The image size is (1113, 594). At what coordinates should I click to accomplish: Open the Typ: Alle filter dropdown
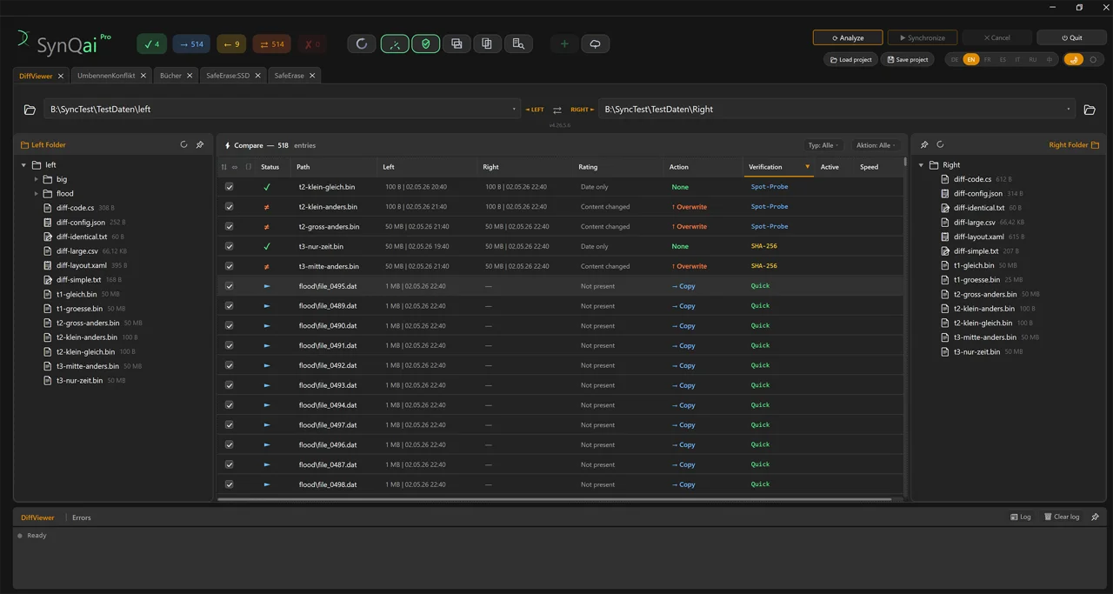823,145
